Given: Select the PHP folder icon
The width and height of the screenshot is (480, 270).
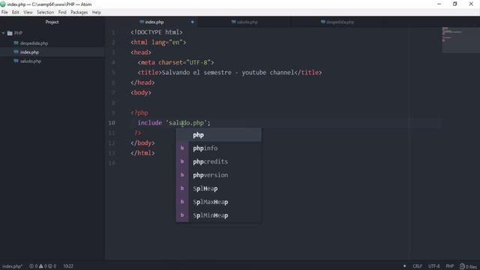Looking at the screenshot, I should [10, 33].
